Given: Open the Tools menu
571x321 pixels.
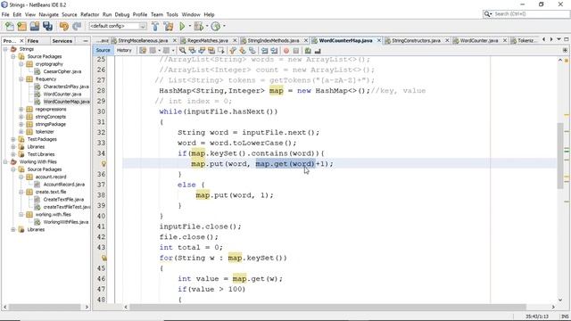Looking at the screenshot, I should 172,14.
